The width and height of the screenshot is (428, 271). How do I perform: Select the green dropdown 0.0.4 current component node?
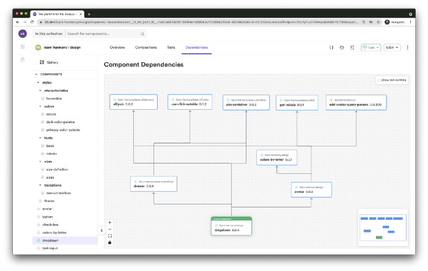click(231, 226)
